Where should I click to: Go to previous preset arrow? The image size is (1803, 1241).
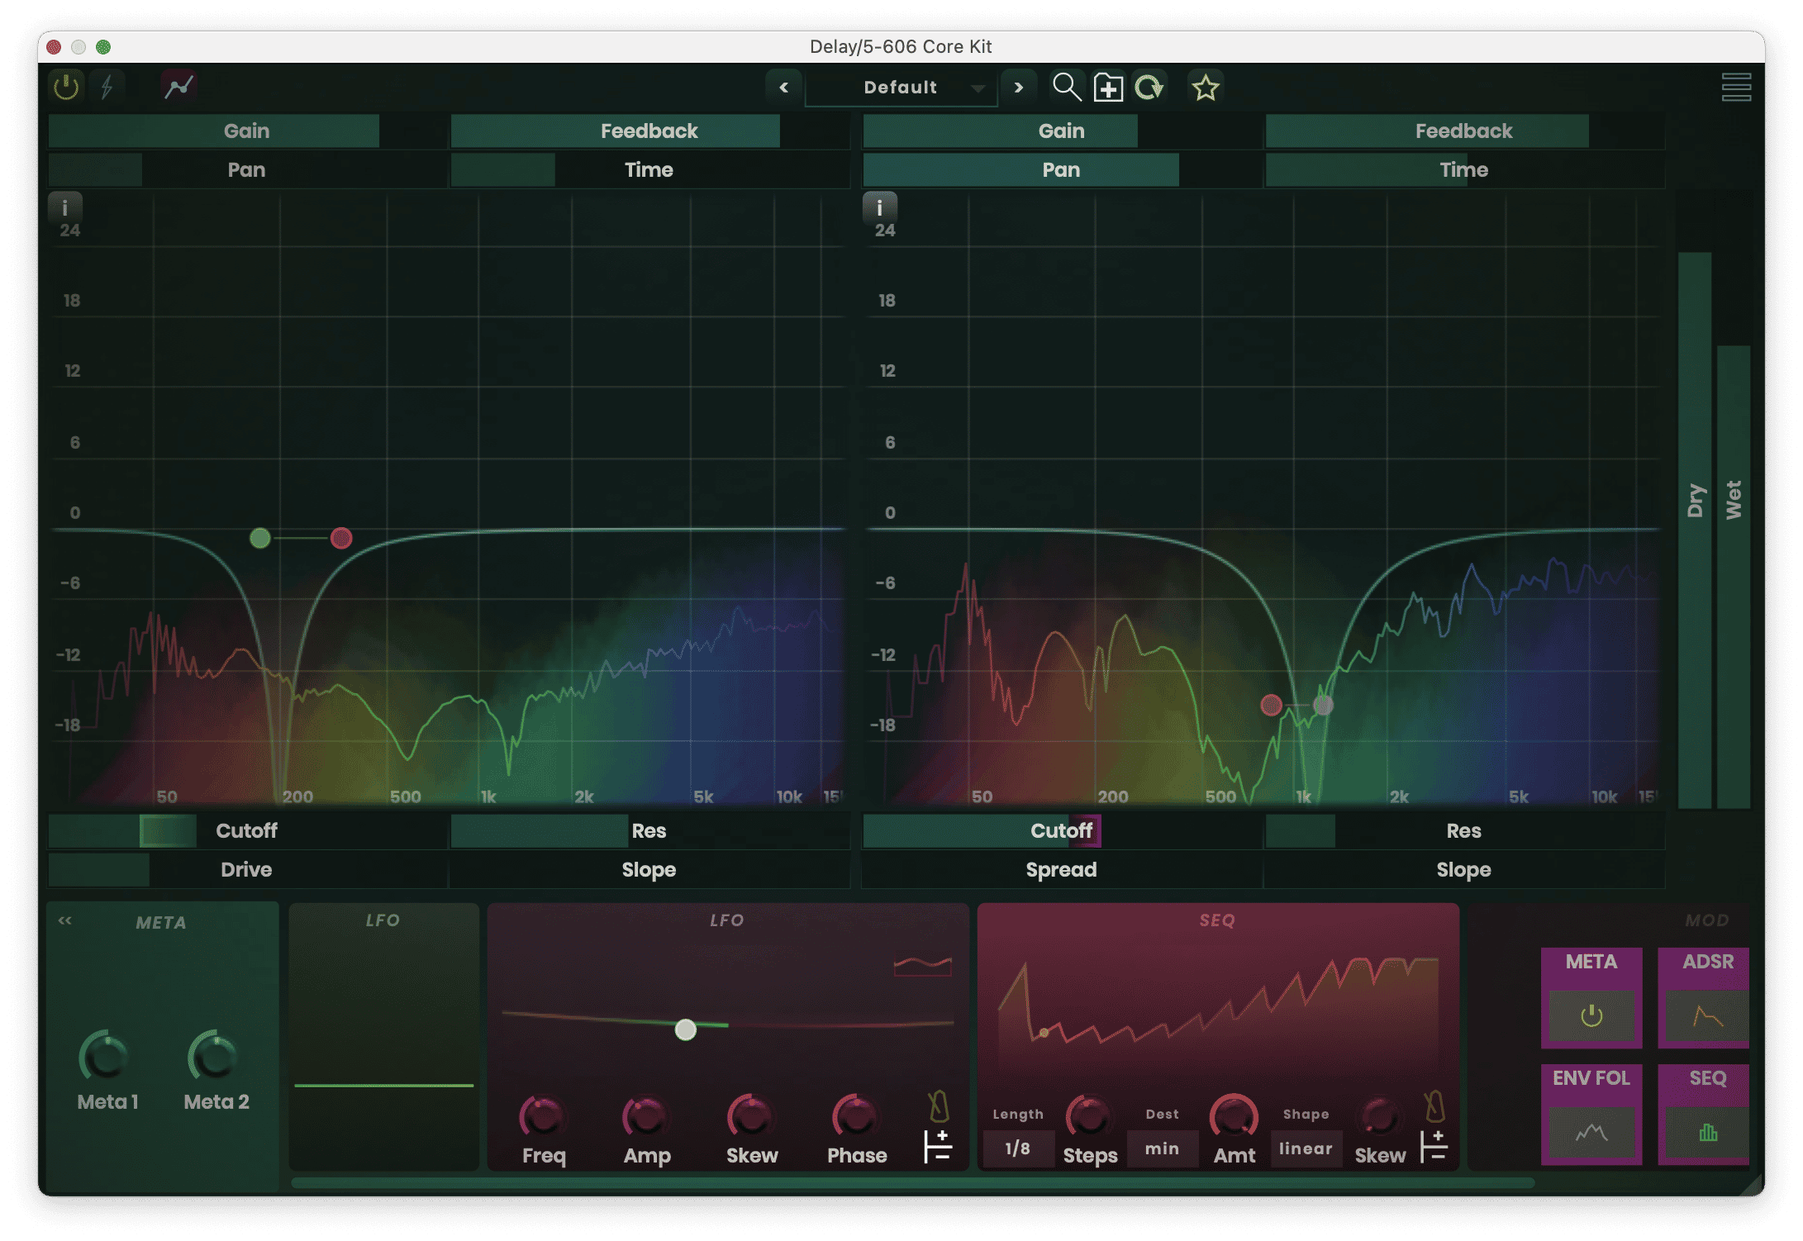click(x=783, y=87)
